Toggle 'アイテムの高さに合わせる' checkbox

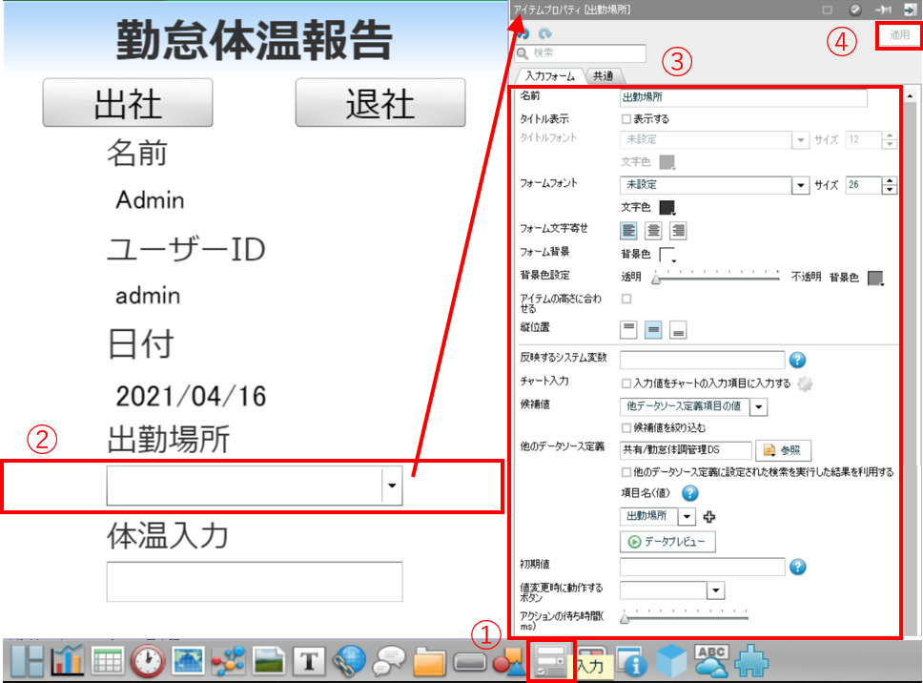coord(626,300)
